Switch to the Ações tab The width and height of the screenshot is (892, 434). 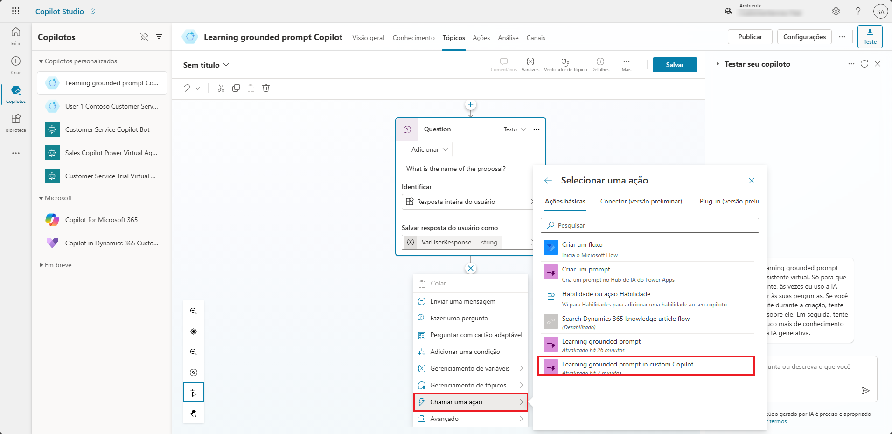pyautogui.click(x=481, y=38)
